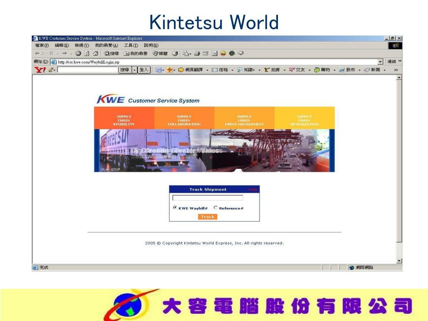Image resolution: width=428 pixels, height=321 pixels.
Task: Click the red Help link
Action: [x=253, y=189]
